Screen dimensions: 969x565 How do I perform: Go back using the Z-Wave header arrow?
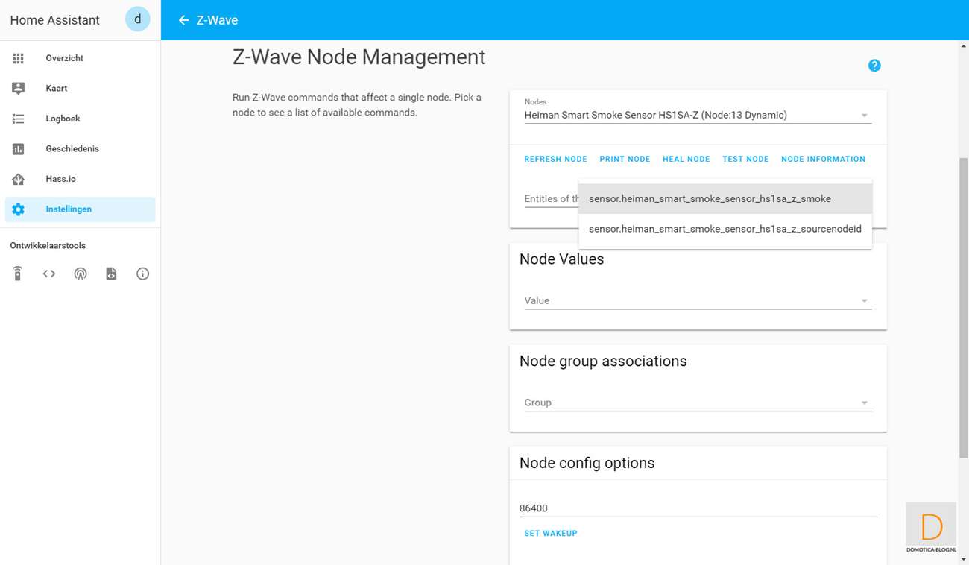[x=183, y=20]
